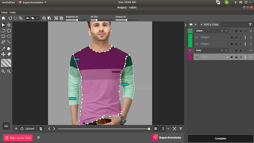Image resolution: width=254 pixels, height=143 pixels.
Task: Toggle visibility of the selected body Polygon
Action: [196, 57]
